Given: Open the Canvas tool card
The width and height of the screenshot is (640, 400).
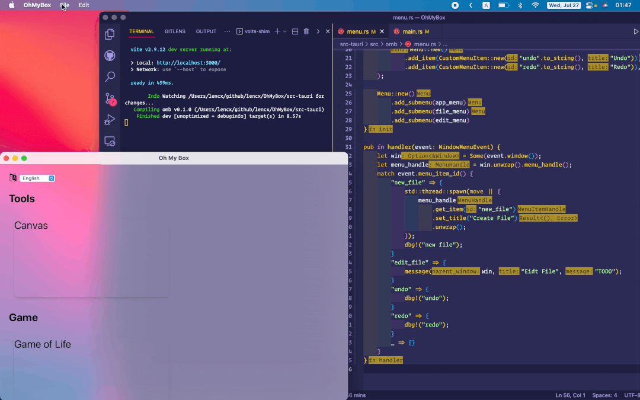Looking at the screenshot, I should [91, 257].
